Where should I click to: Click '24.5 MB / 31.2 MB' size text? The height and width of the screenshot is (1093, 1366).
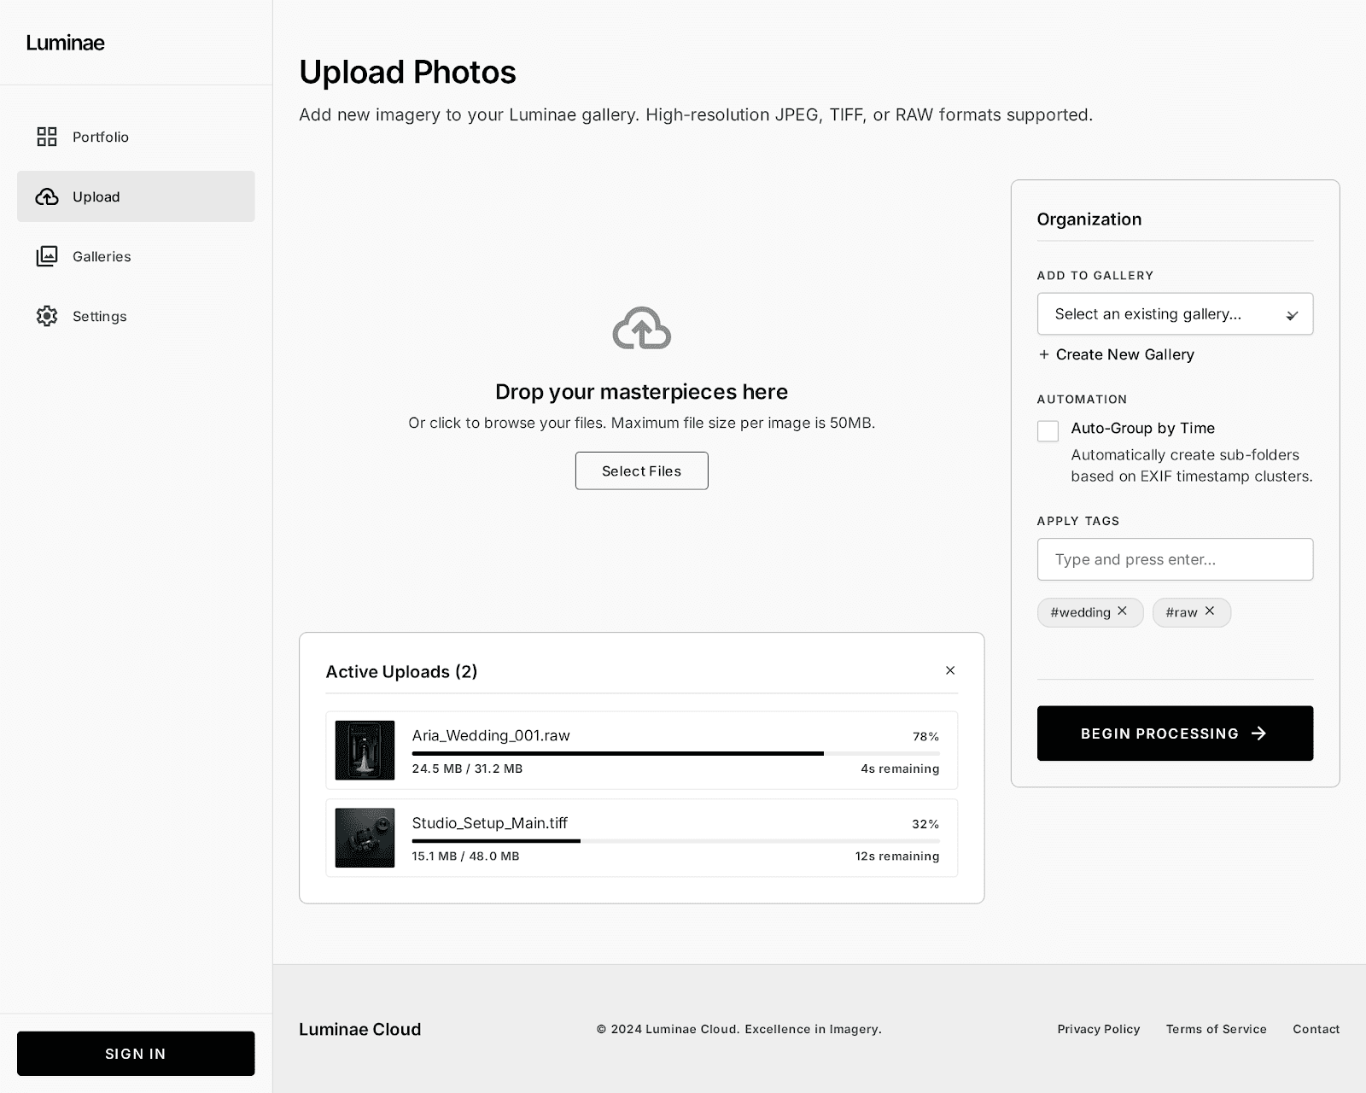(467, 769)
